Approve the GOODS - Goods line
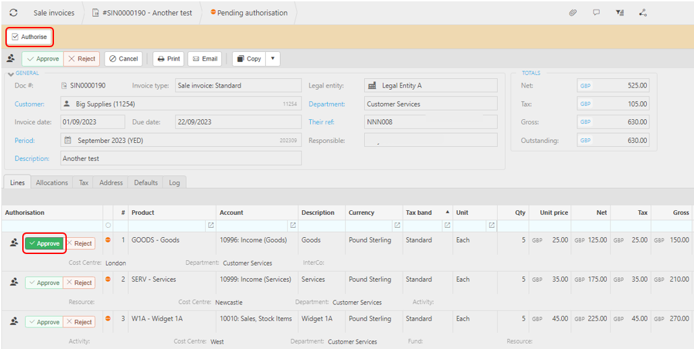Image resolution: width=694 pixels, height=349 pixels. point(45,243)
